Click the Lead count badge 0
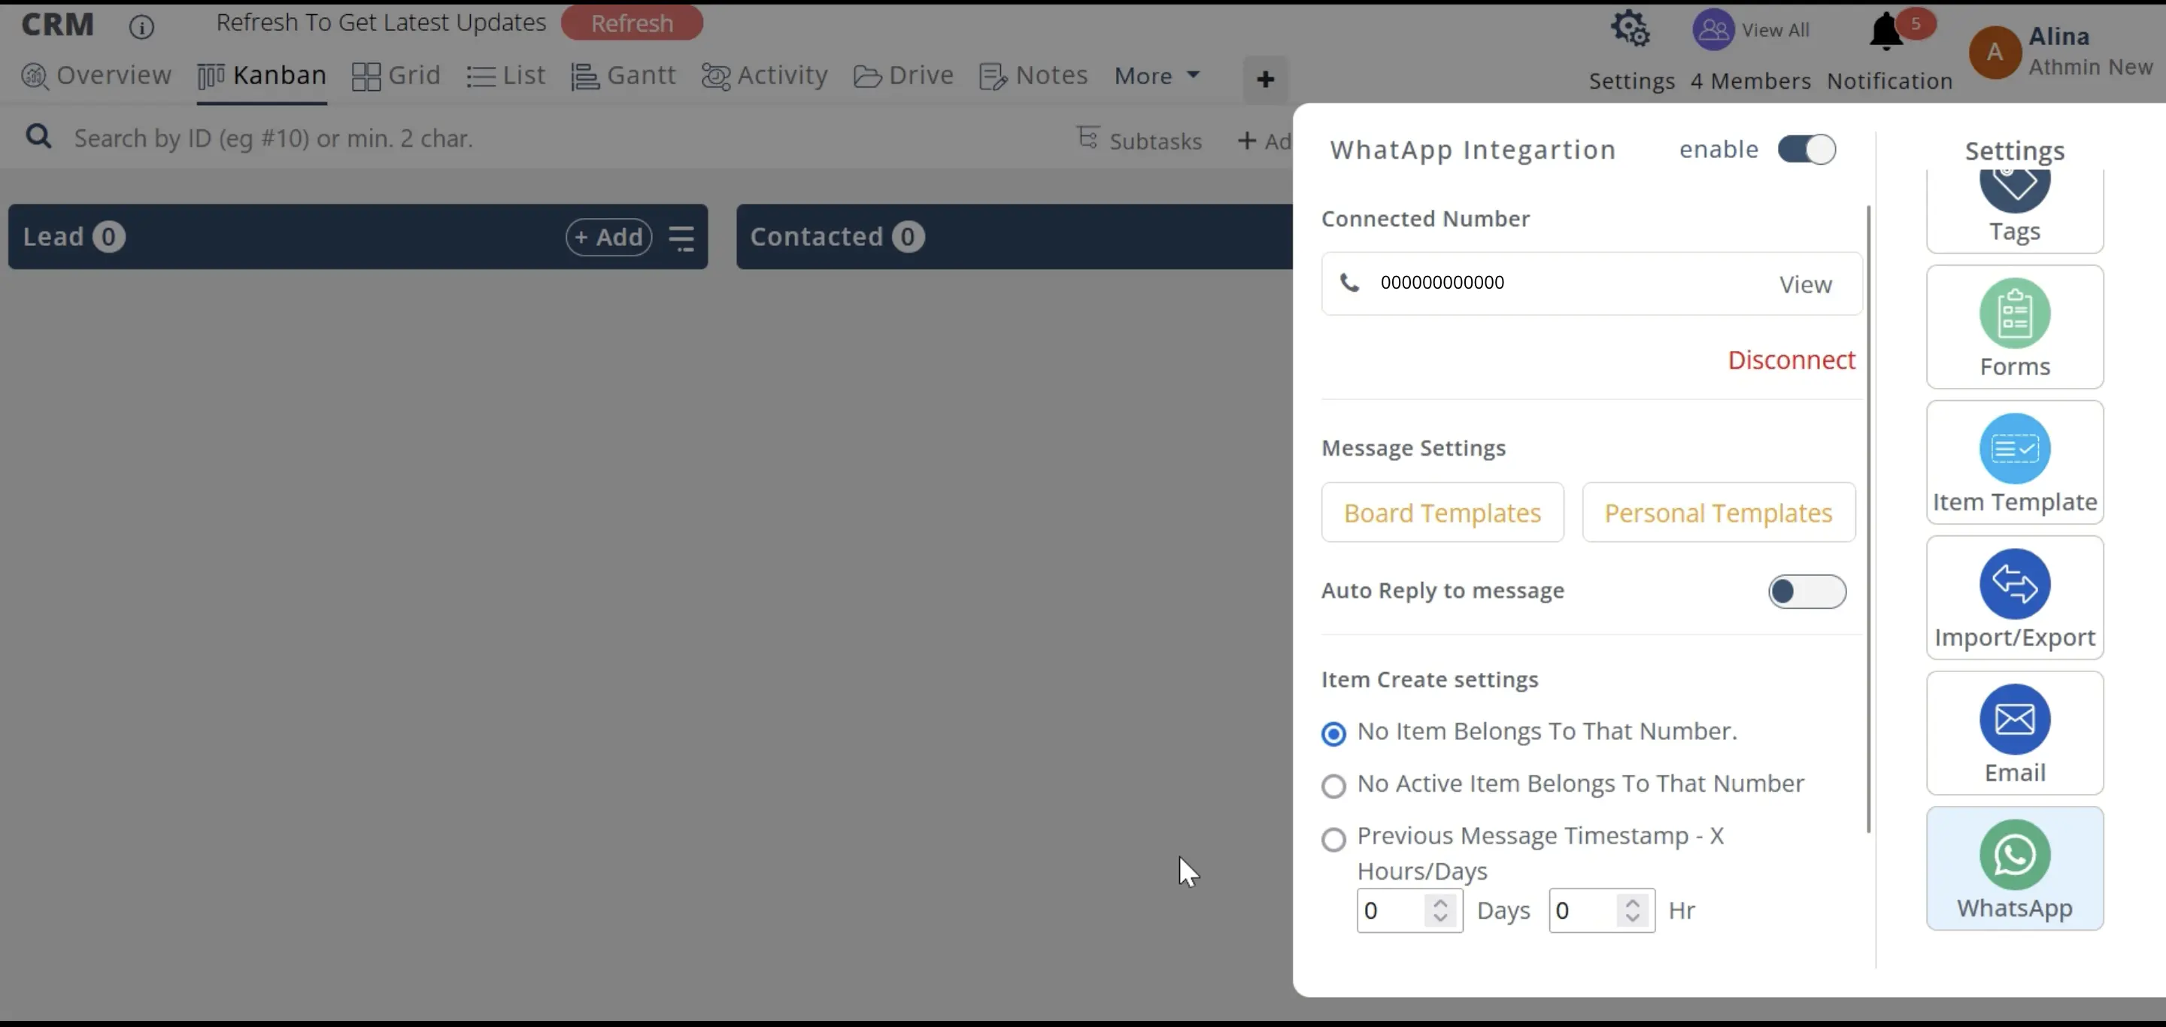Image resolution: width=2166 pixels, height=1027 pixels. coord(108,237)
